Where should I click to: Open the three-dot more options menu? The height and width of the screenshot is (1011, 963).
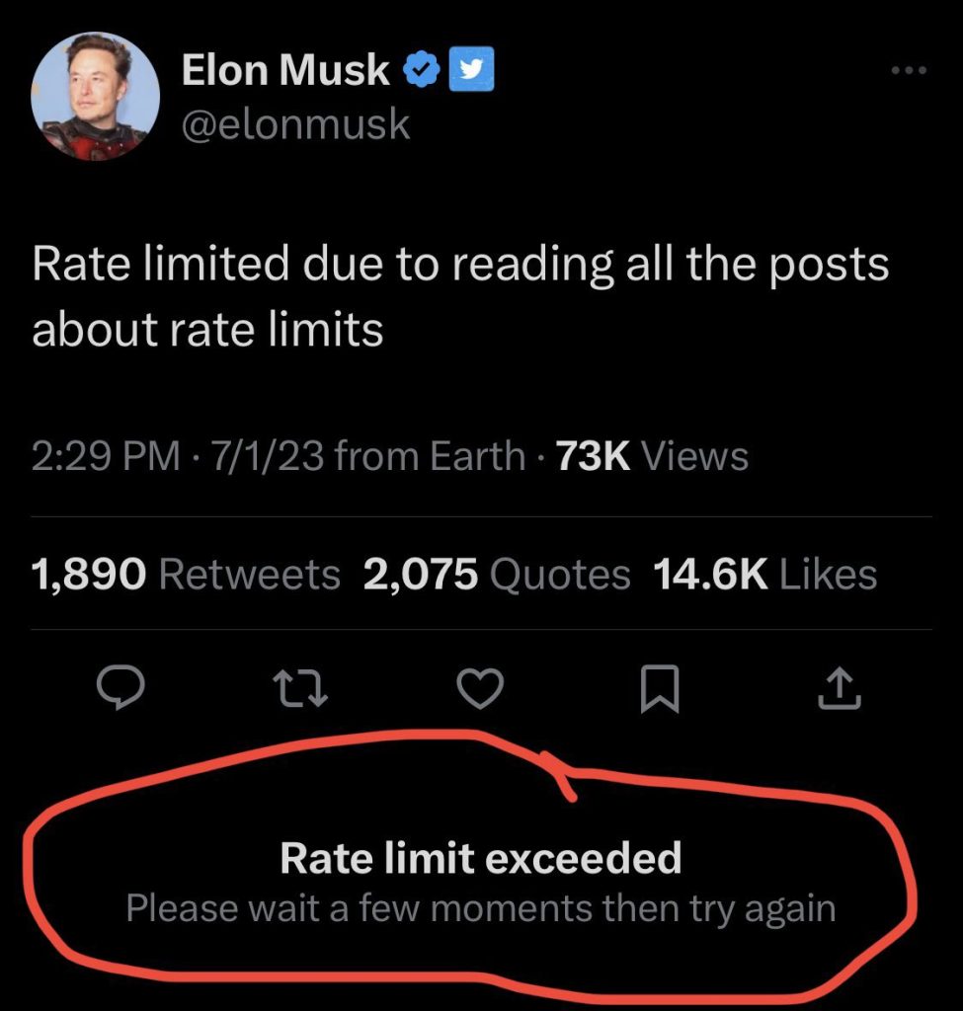coord(909,70)
